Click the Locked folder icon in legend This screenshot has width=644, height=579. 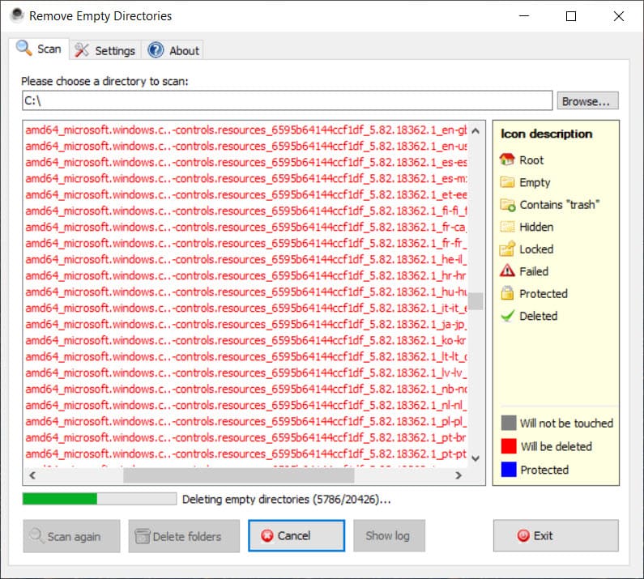click(508, 249)
